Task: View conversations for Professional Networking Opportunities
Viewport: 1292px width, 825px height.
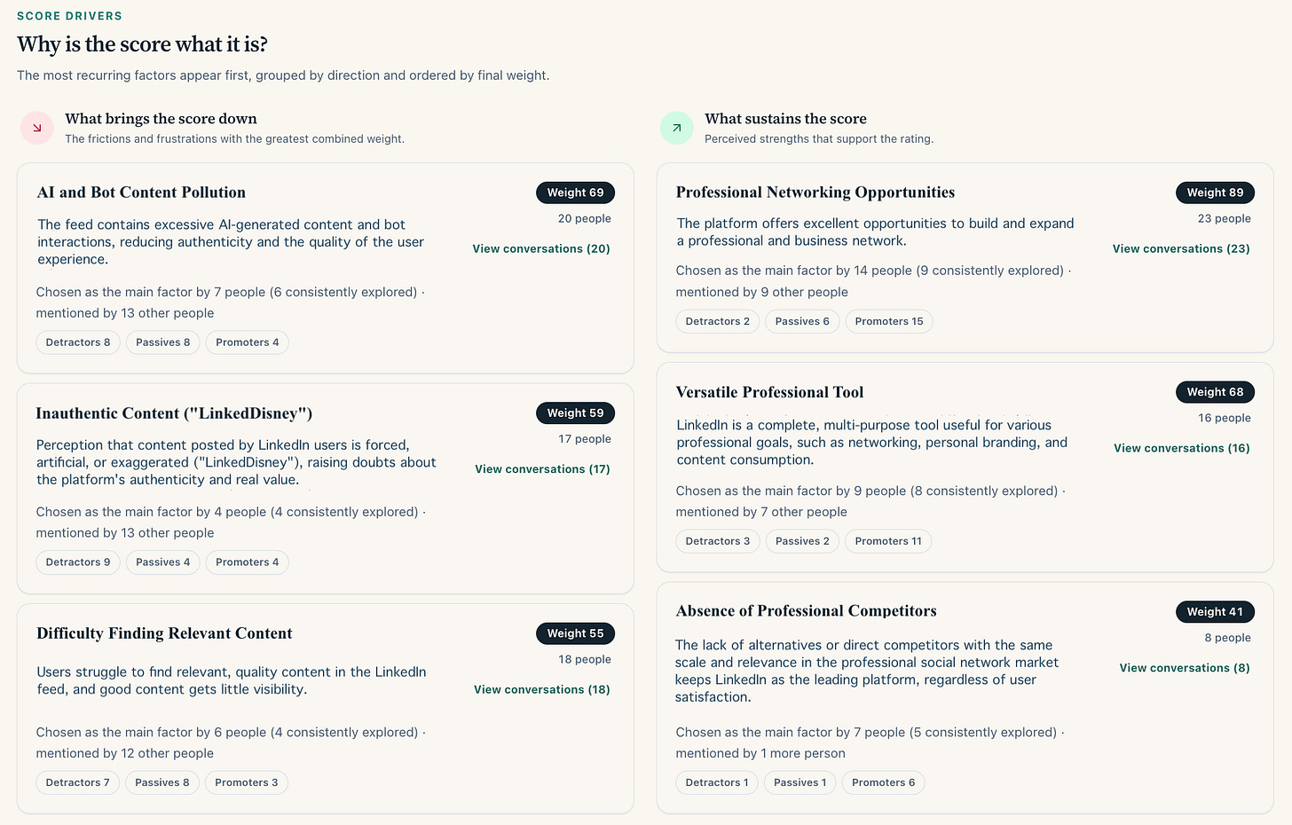Action: click(x=1181, y=249)
